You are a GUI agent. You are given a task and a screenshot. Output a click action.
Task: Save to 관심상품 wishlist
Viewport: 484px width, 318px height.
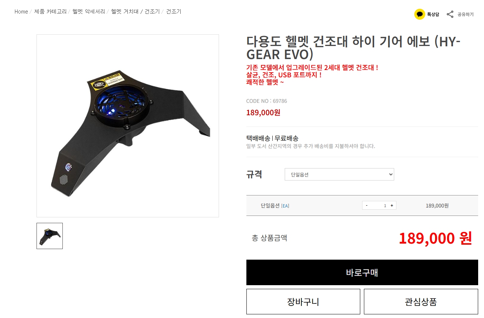[x=421, y=302]
